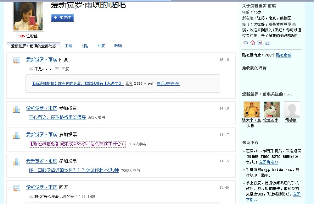
Task: Click the reply bubble icon beside 13:46 post
Action: 17,188
